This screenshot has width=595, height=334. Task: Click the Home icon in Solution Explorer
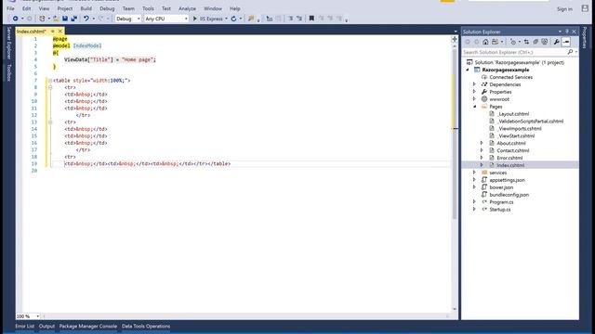(485, 42)
